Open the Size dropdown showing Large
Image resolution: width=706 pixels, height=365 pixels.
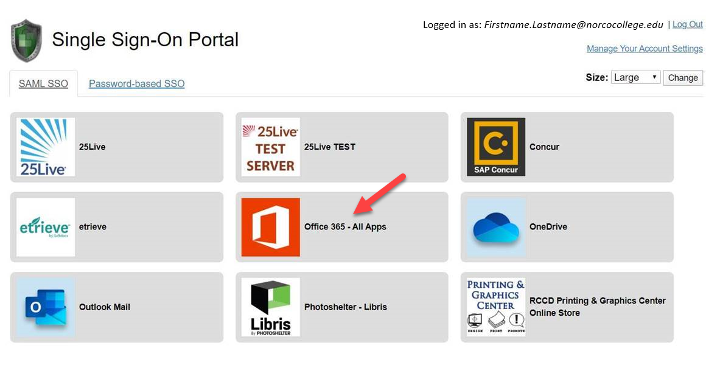(635, 77)
